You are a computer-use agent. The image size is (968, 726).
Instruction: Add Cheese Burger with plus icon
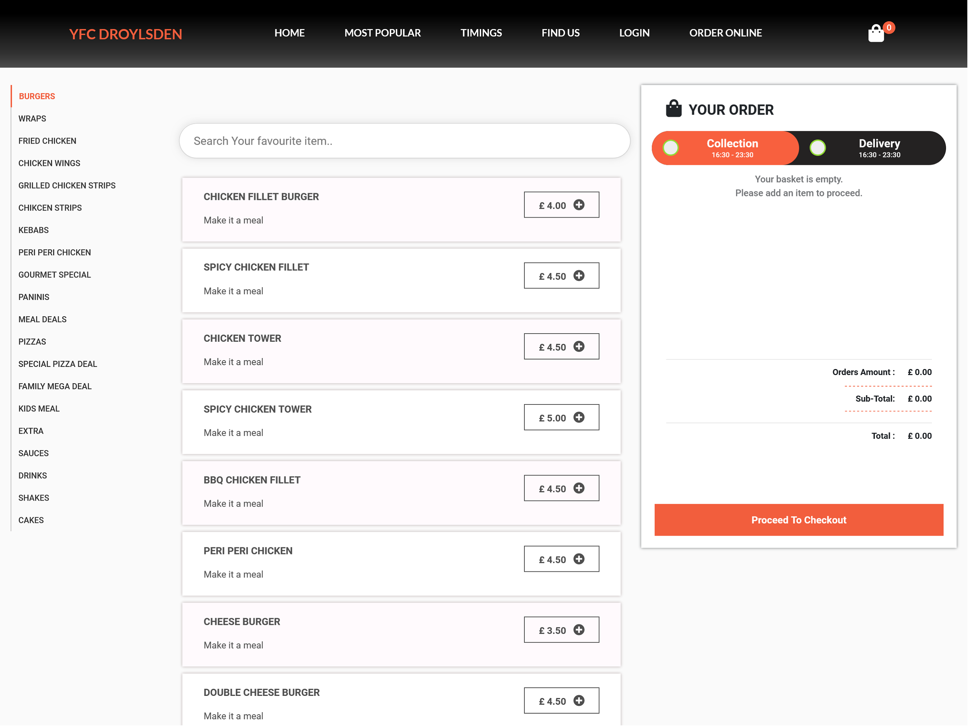click(x=579, y=630)
